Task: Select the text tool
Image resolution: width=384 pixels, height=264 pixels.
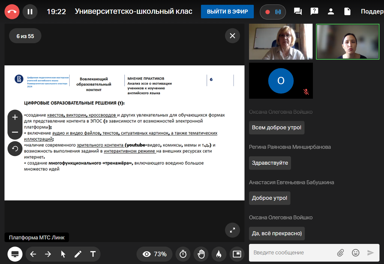Action: coord(93,254)
